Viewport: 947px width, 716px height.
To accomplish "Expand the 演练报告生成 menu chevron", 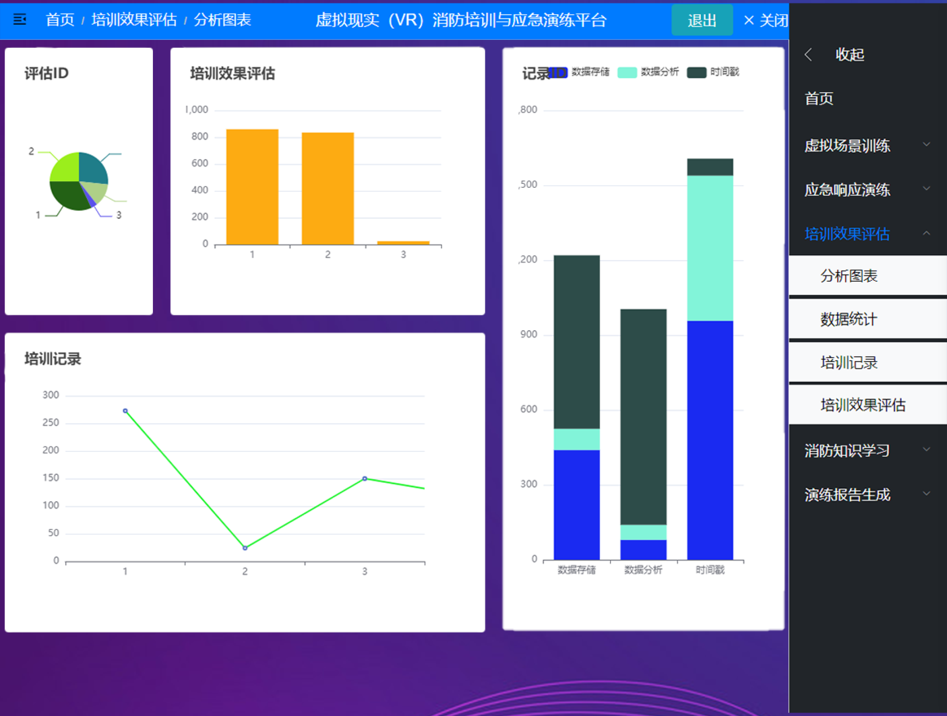I will click(926, 493).
